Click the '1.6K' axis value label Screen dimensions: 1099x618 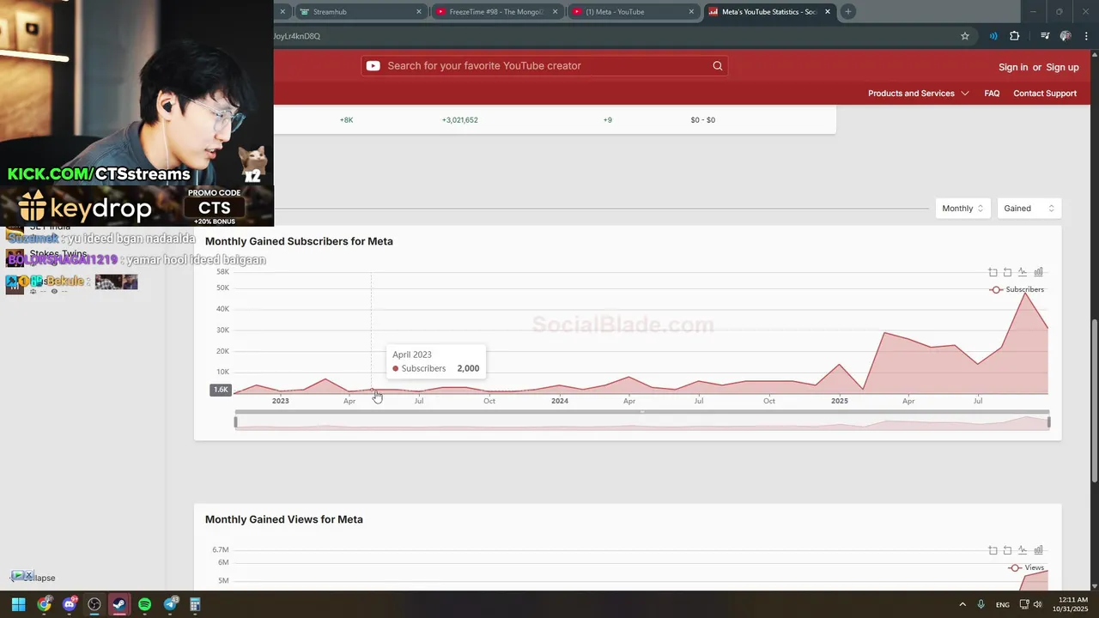[221, 390]
